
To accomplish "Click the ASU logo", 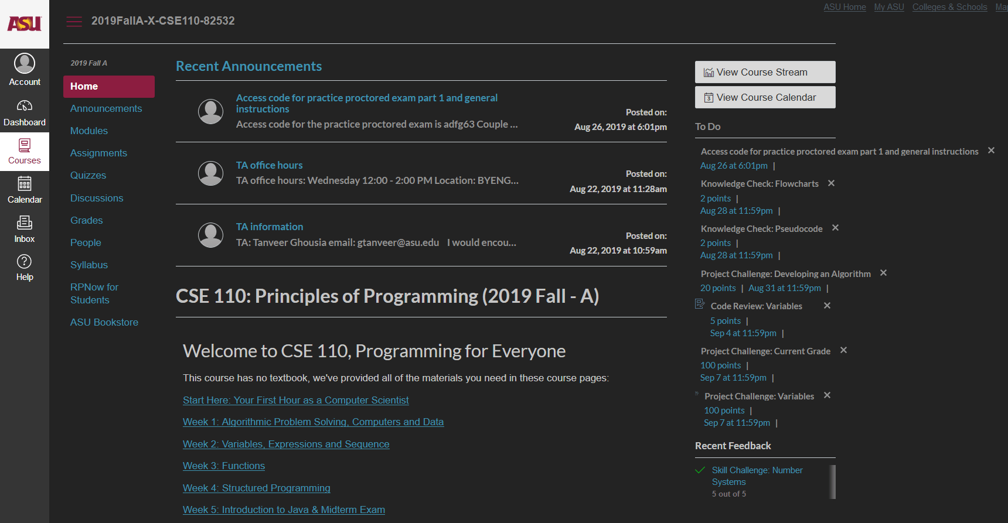I will point(25,24).
